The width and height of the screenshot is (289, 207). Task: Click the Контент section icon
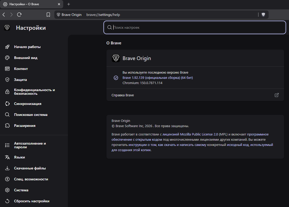tap(7, 69)
